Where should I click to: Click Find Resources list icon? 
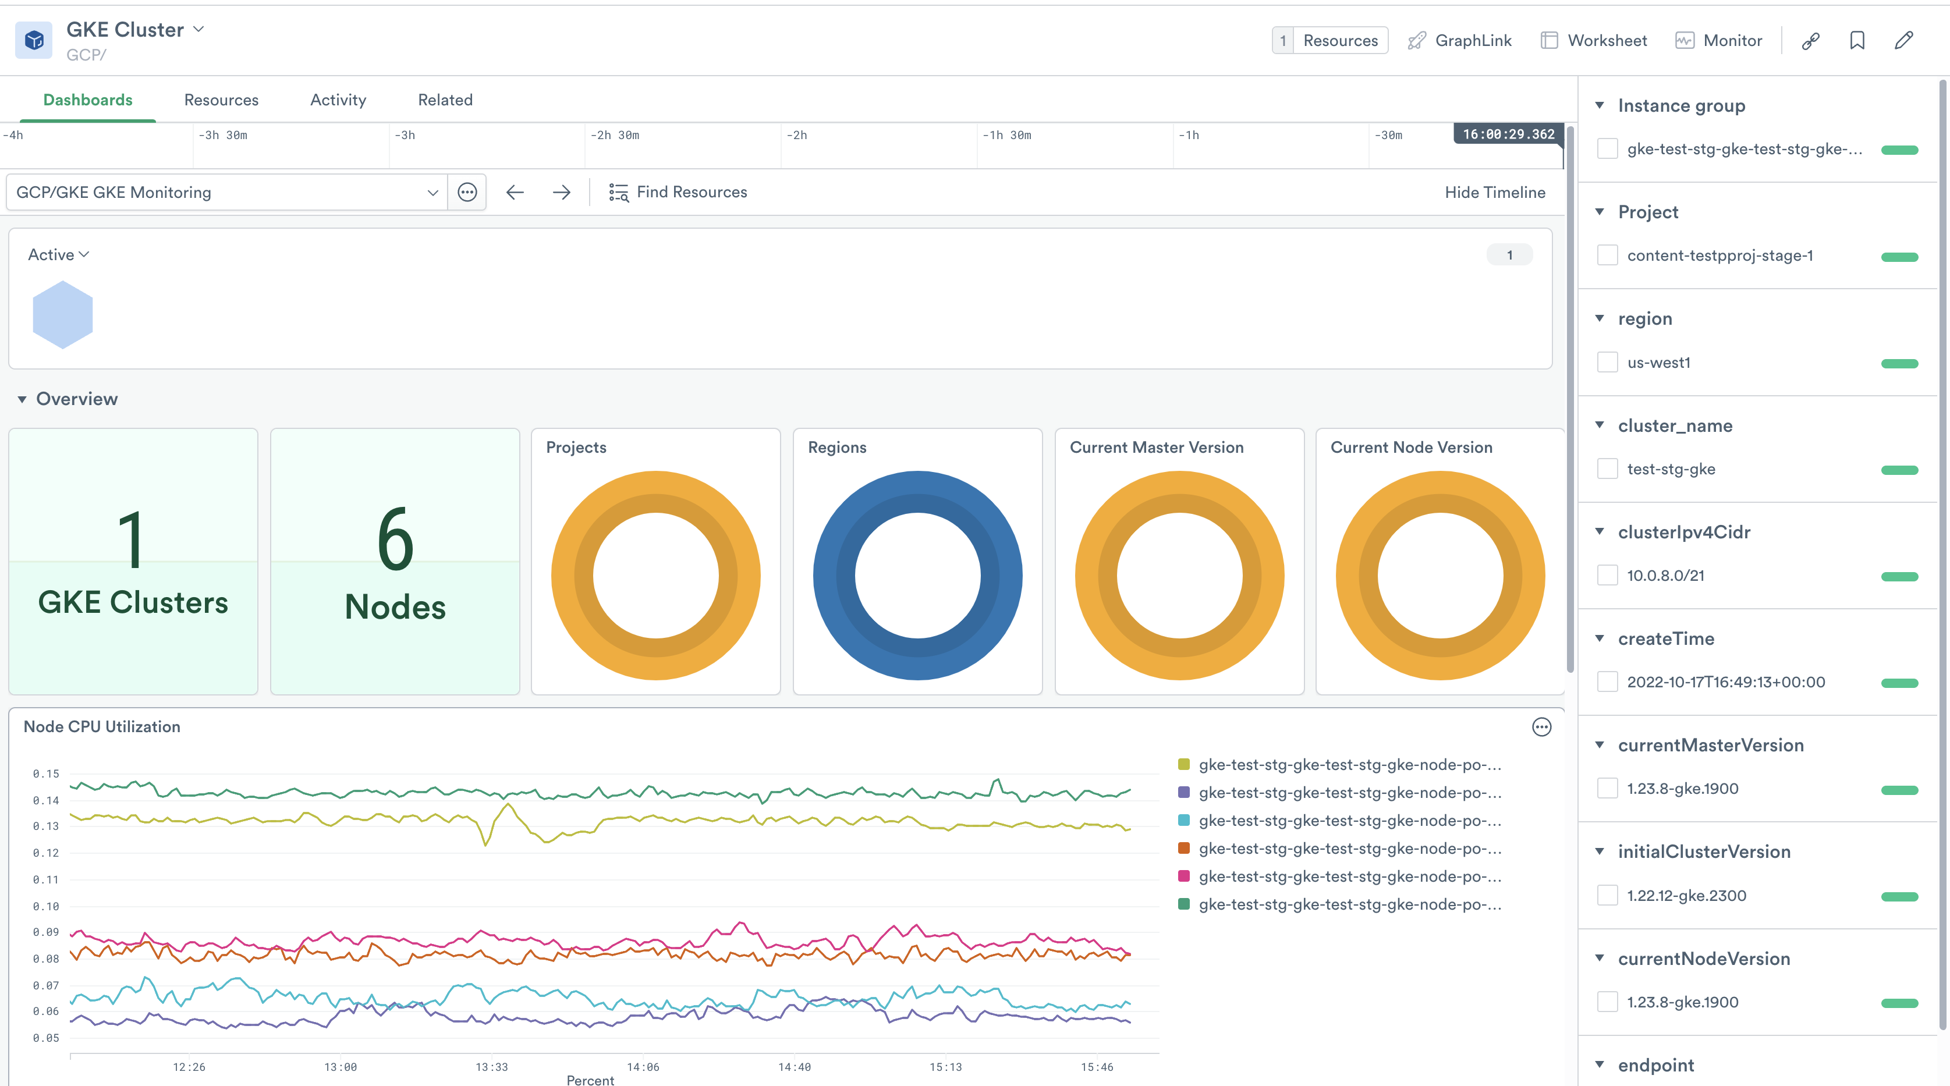[x=618, y=192]
